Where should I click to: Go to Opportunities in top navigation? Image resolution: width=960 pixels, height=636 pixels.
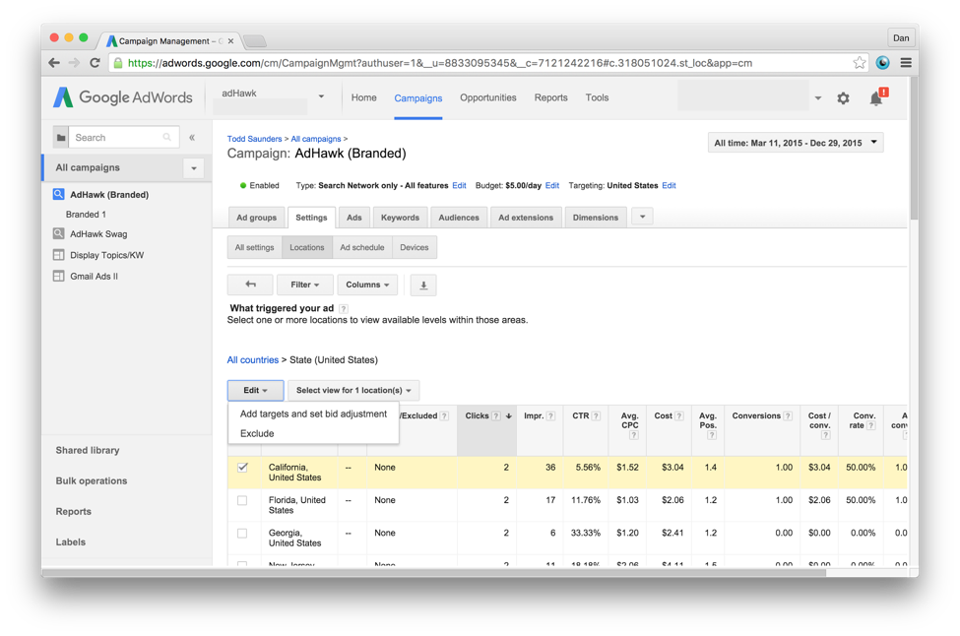pos(488,97)
